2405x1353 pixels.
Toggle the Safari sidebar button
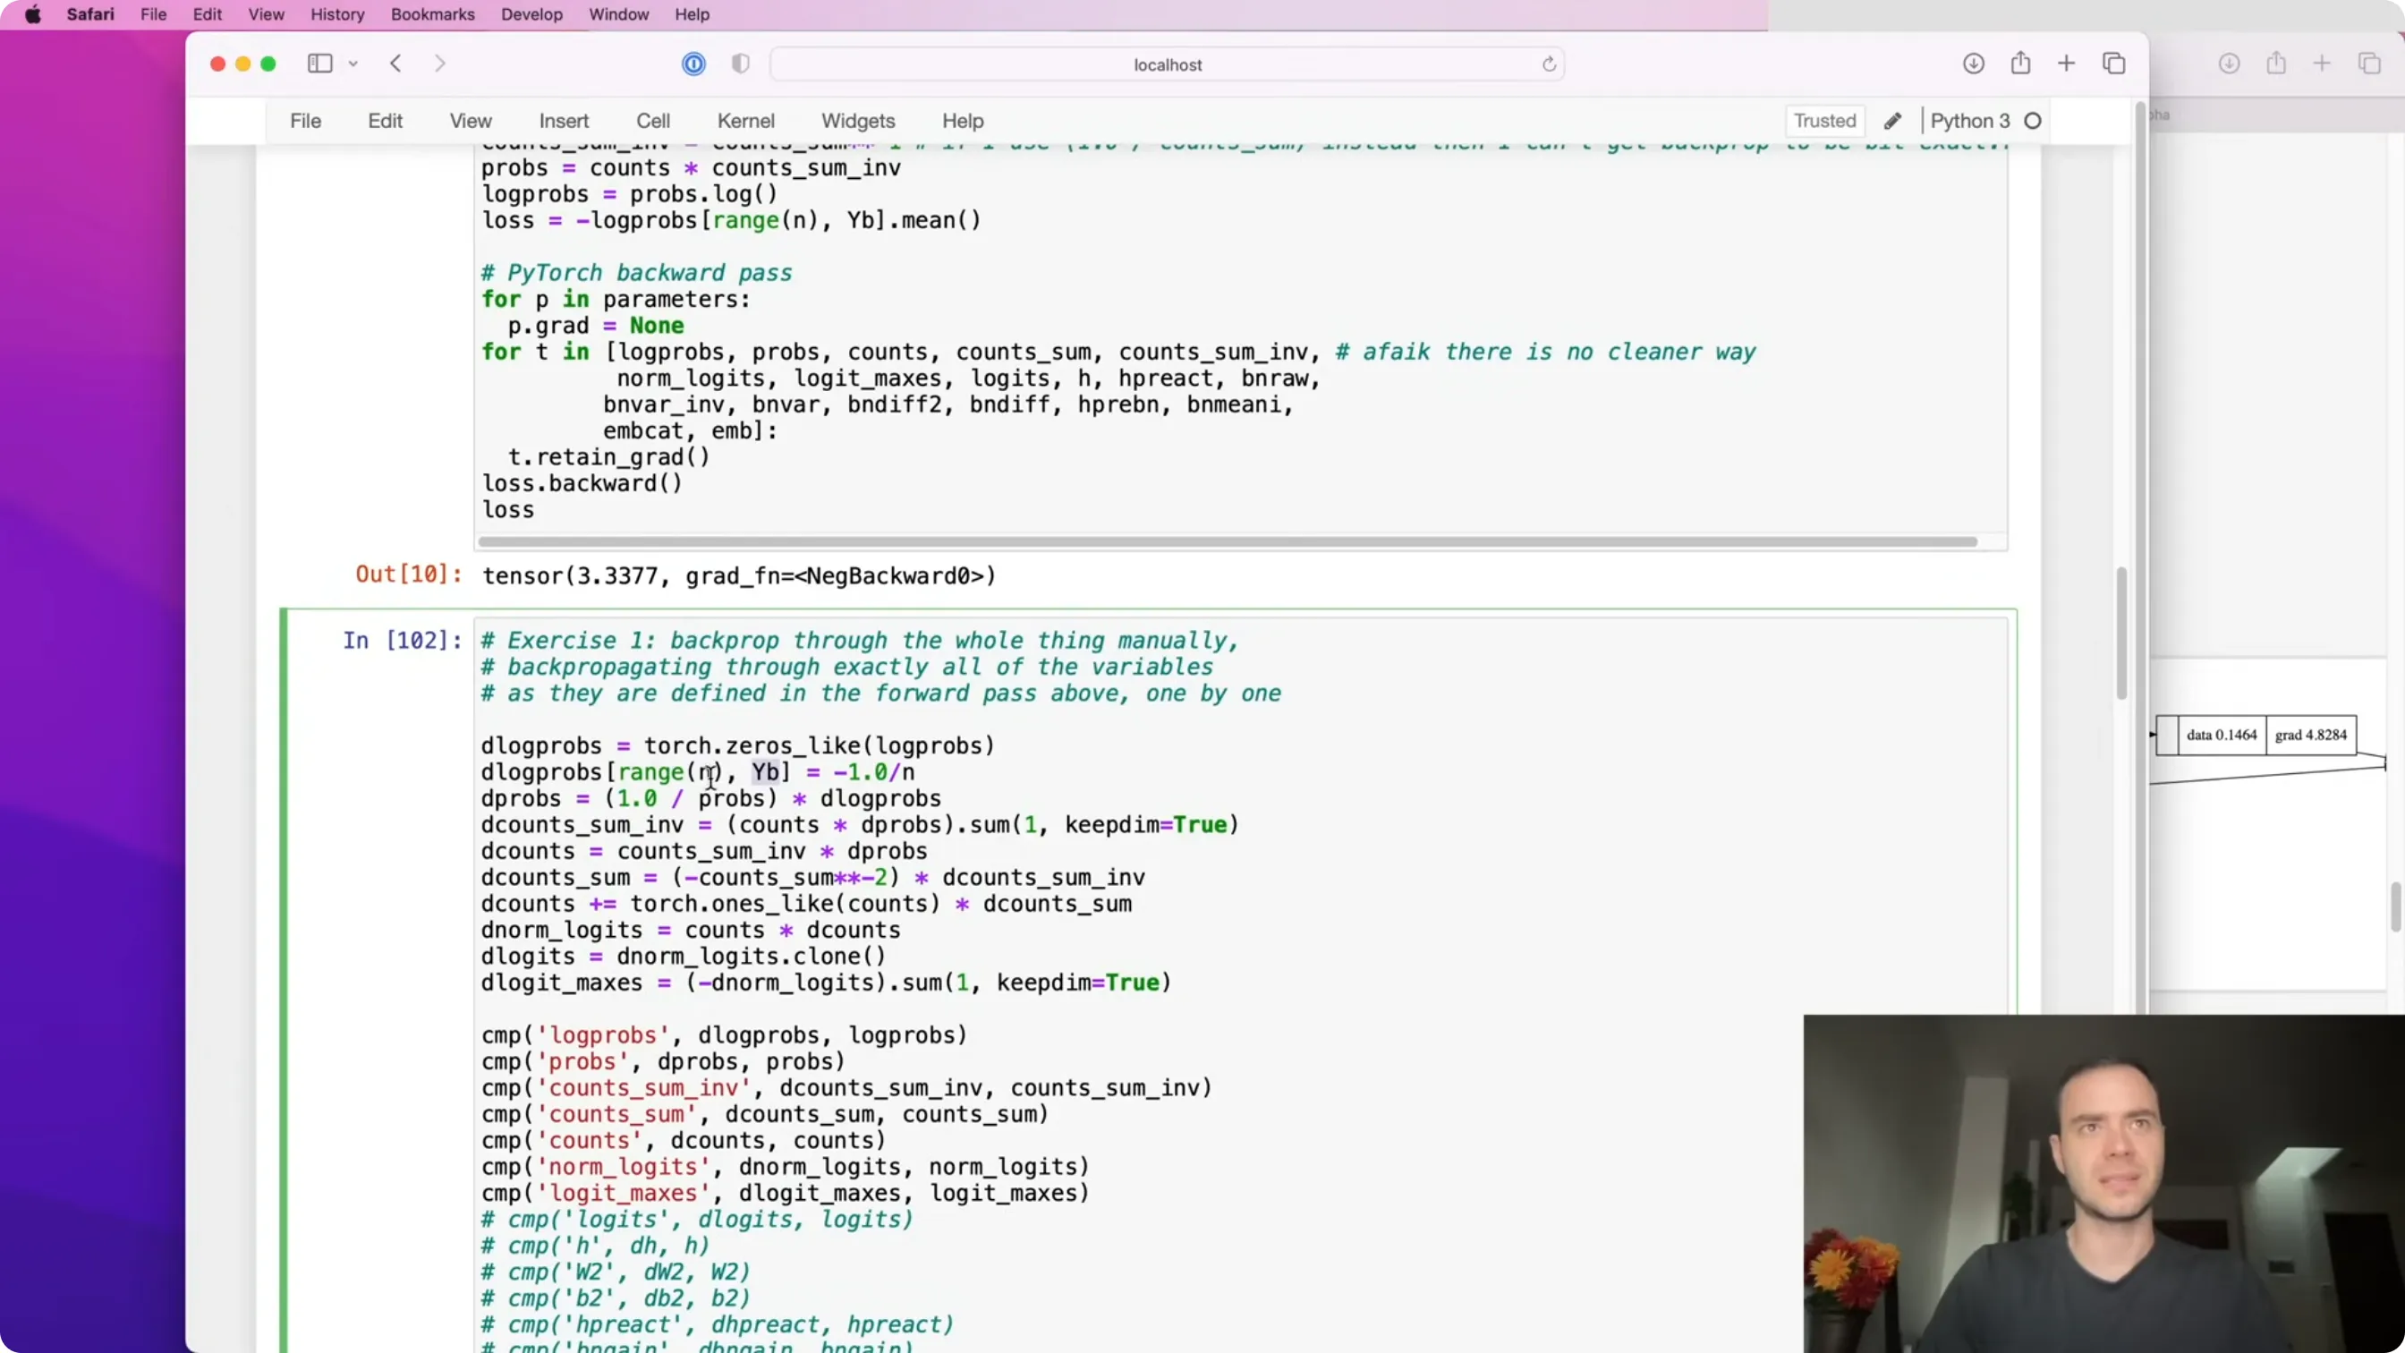coord(320,64)
